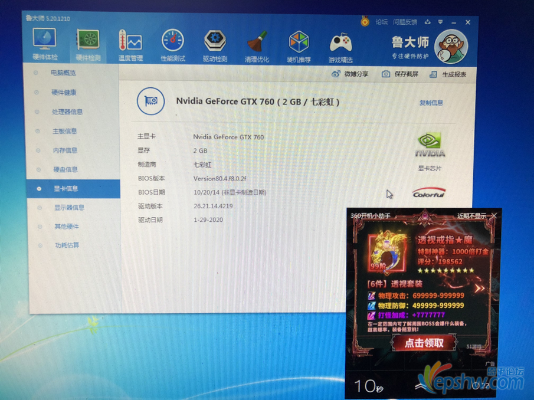534x400 pixels.
Task: Save a screenshot with 保存截屏
Action: click(x=400, y=74)
